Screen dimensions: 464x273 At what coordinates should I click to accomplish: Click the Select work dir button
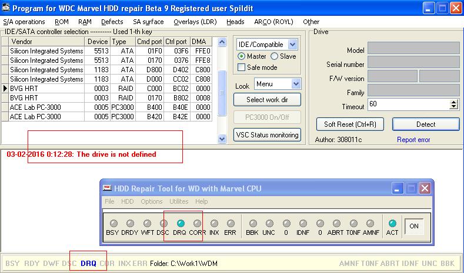pos(267,100)
